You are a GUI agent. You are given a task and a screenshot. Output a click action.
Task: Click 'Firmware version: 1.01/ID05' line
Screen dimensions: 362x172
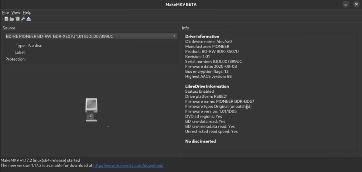(211, 111)
